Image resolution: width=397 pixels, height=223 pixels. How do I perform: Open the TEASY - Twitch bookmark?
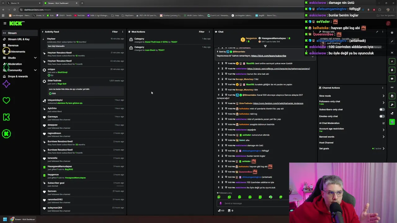(x=64, y=15)
